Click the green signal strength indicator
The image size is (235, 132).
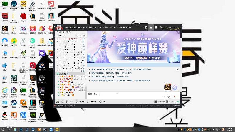pyautogui.click(x=178, y=101)
